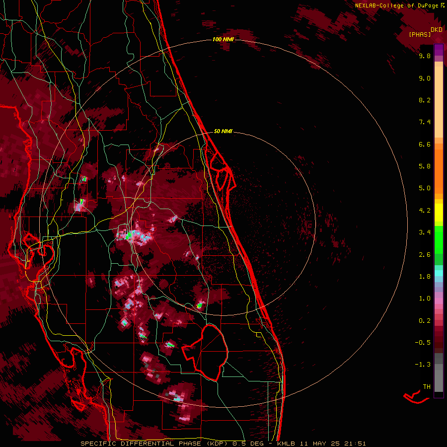Click the TH label at the scale bottom
The height and width of the screenshot is (447, 447).
click(x=427, y=387)
